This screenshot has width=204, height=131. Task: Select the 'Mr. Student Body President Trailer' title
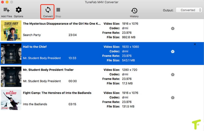(x=48, y=70)
